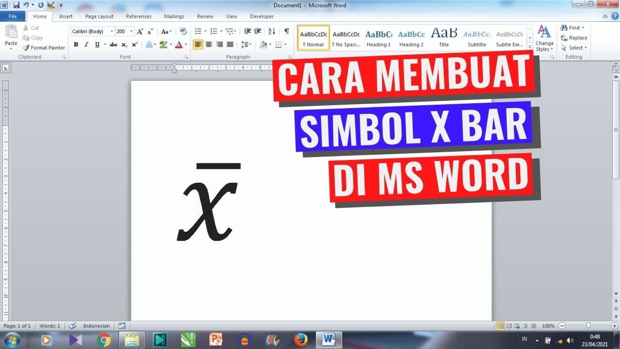Click the Numbering list icon
The height and width of the screenshot is (349, 620).
click(x=214, y=32)
